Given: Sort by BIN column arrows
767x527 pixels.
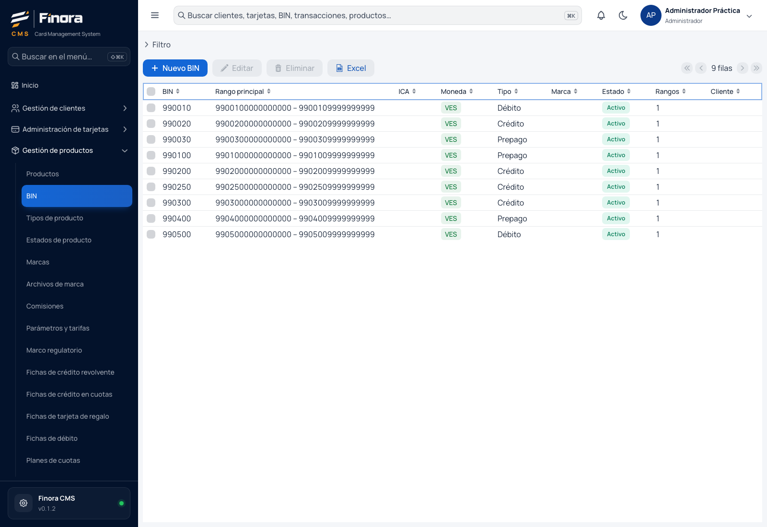Looking at the screenshot, I should click(x=178, y=92).
